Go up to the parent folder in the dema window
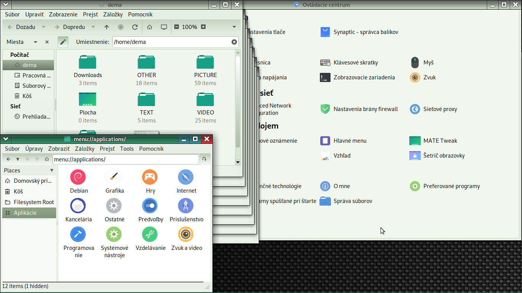522x293 pixels. tap(107, 27)
